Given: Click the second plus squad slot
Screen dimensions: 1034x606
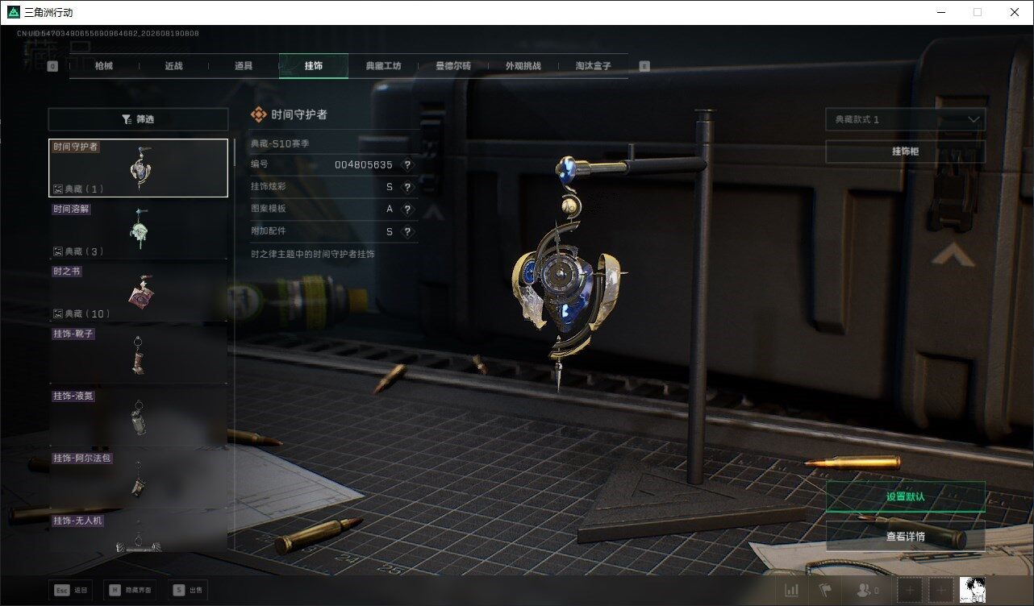Looking at the screenshot, I should (x=941, y=591).
